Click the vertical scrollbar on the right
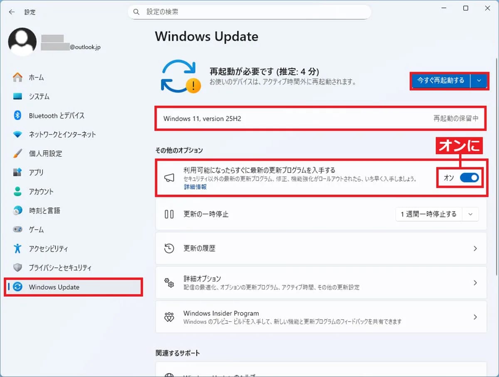The height and width of the screenshot is (377, 499). (x=497, y=167)
